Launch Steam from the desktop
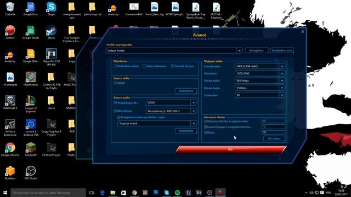This screenshot has height=197, width=351. [51, 32]
